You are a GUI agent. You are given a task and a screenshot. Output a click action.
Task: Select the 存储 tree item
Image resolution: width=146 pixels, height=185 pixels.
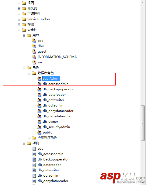click(31, 25)
